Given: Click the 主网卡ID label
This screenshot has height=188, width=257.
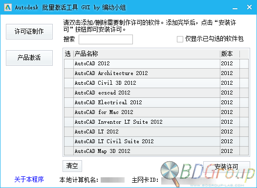Looking at the screenshot, I should click(x=145, y=180).
